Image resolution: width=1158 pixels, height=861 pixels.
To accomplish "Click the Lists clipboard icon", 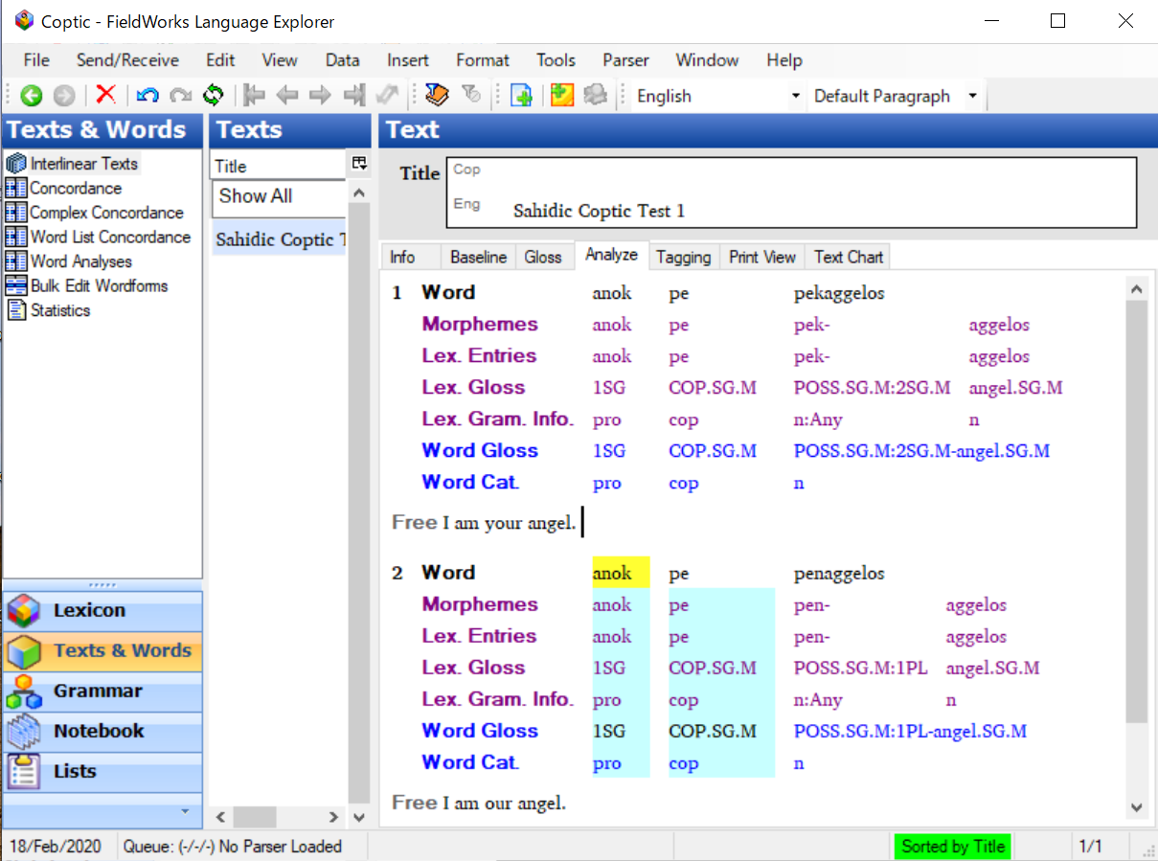I will [x=24, y=772].
